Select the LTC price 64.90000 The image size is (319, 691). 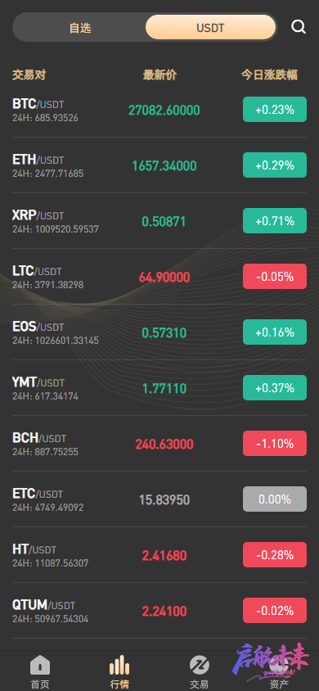click(164, 278)
